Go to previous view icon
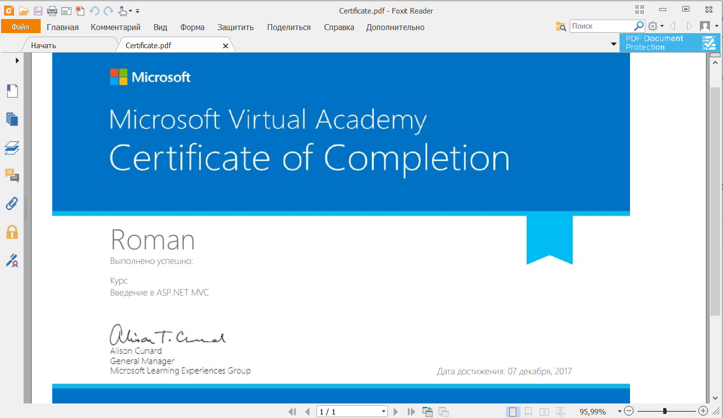Screen dimensions: 723x418 428,412
